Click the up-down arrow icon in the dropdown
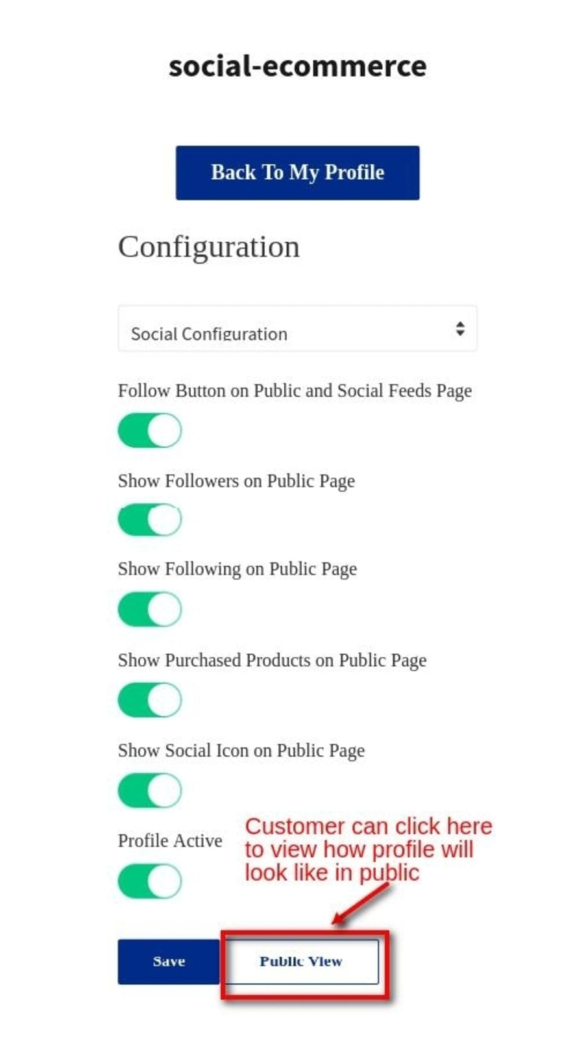The width and height of the screenshot is (584, 1039). [x=459, y=329]
